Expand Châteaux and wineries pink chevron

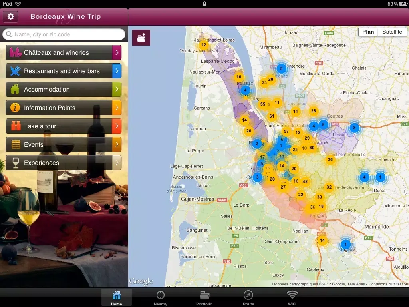pos(117,52)
